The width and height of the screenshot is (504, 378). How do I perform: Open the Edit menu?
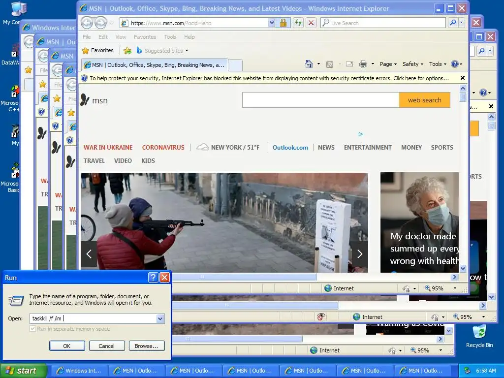[103, 37]
